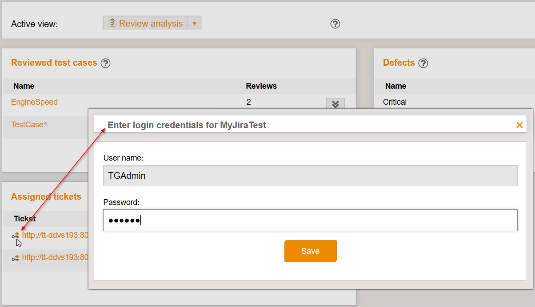The width and height of the screenshot is (535, 307).
Task: Click the Reviews column header
Action: [261, 86]
